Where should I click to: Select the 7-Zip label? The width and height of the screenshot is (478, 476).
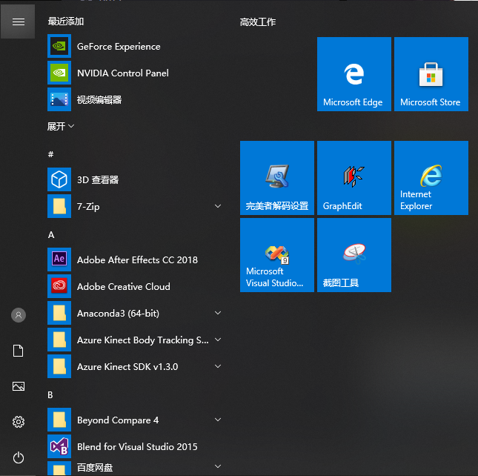click(x=88, y=206)
